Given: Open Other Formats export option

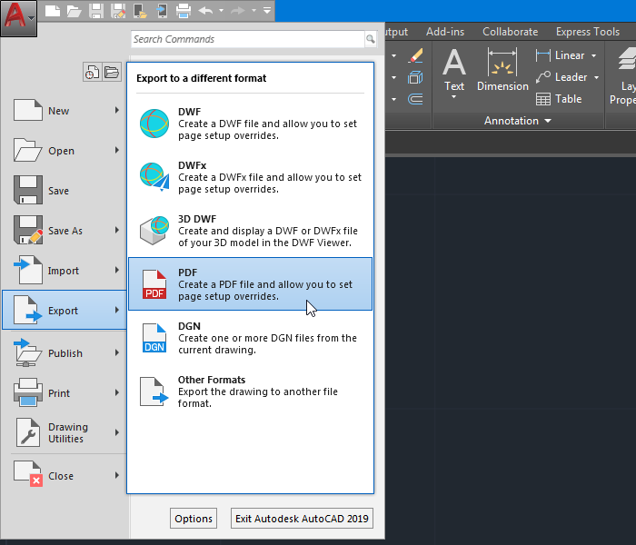Looking at the screenshot, I should coord(250,391).
